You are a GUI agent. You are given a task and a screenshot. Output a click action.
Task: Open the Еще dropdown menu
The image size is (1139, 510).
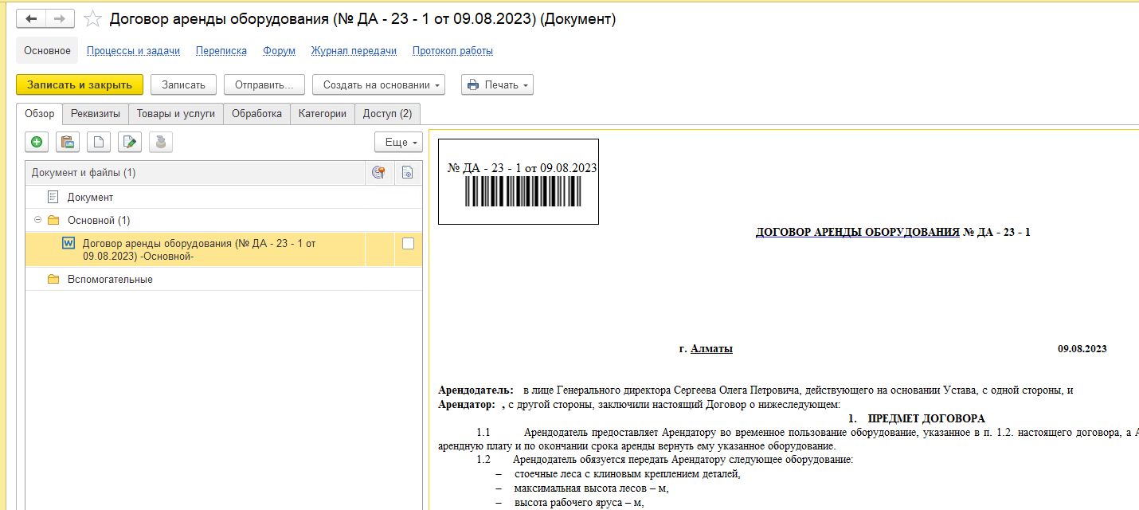(x=398, y=143)
